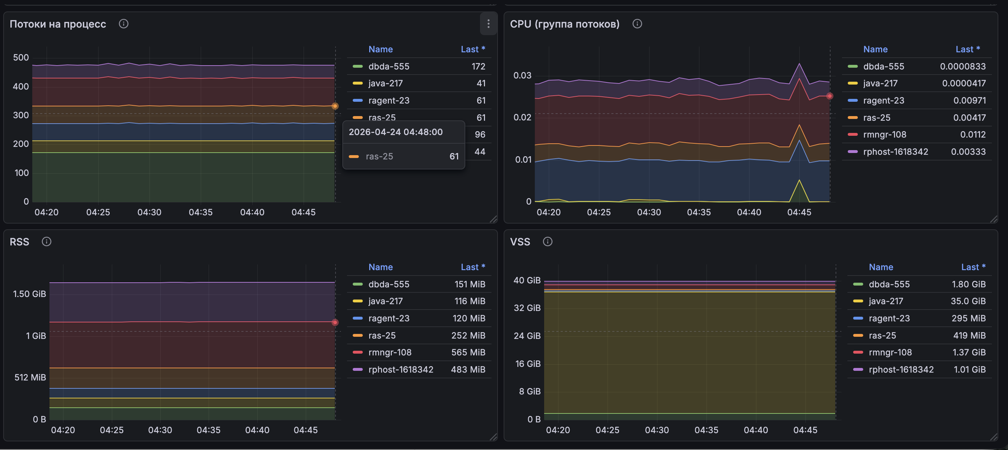Screen dimensions: 1008x450
Task: Click the RSS panel info icon
Action: click(47, 241)
